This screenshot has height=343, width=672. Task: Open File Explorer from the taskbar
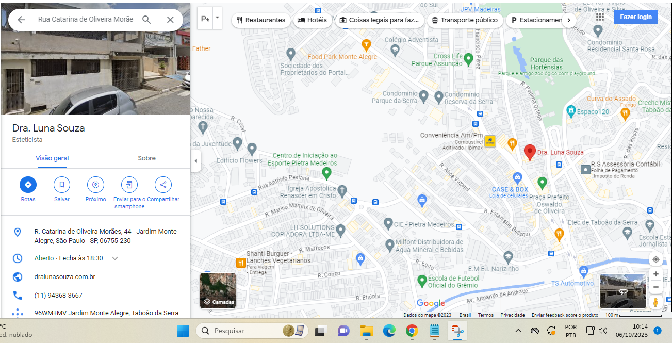point(366,331)
